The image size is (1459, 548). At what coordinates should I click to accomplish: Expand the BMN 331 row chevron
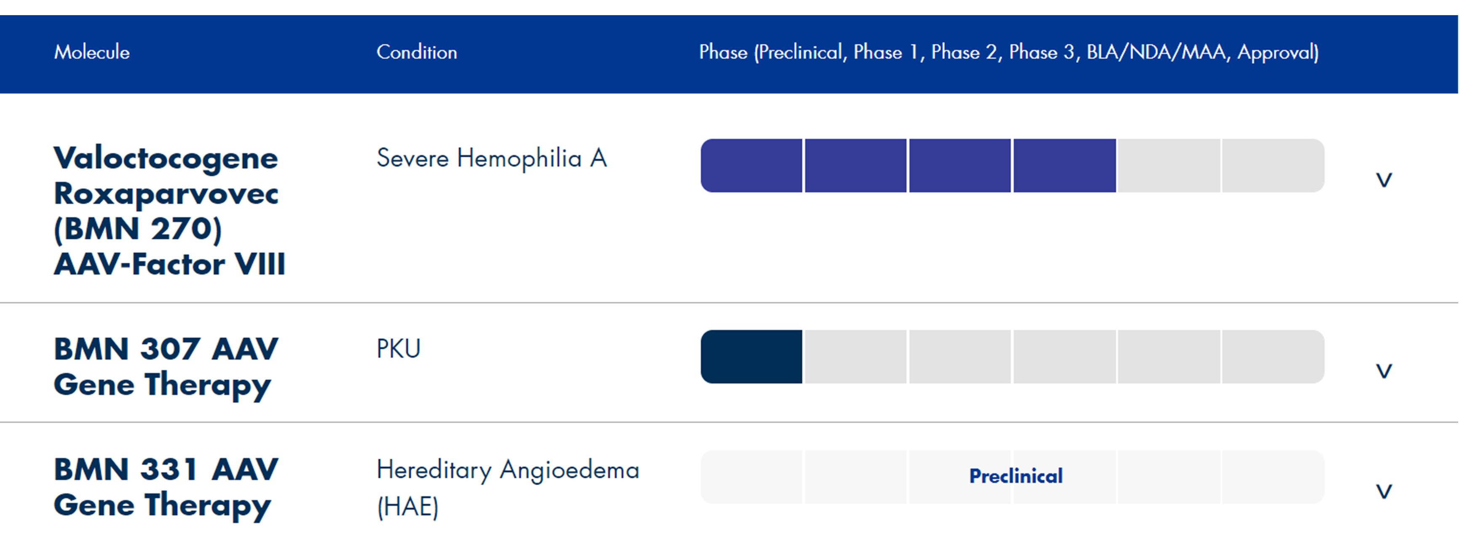pyautogui.click(x=1384, y=491)
